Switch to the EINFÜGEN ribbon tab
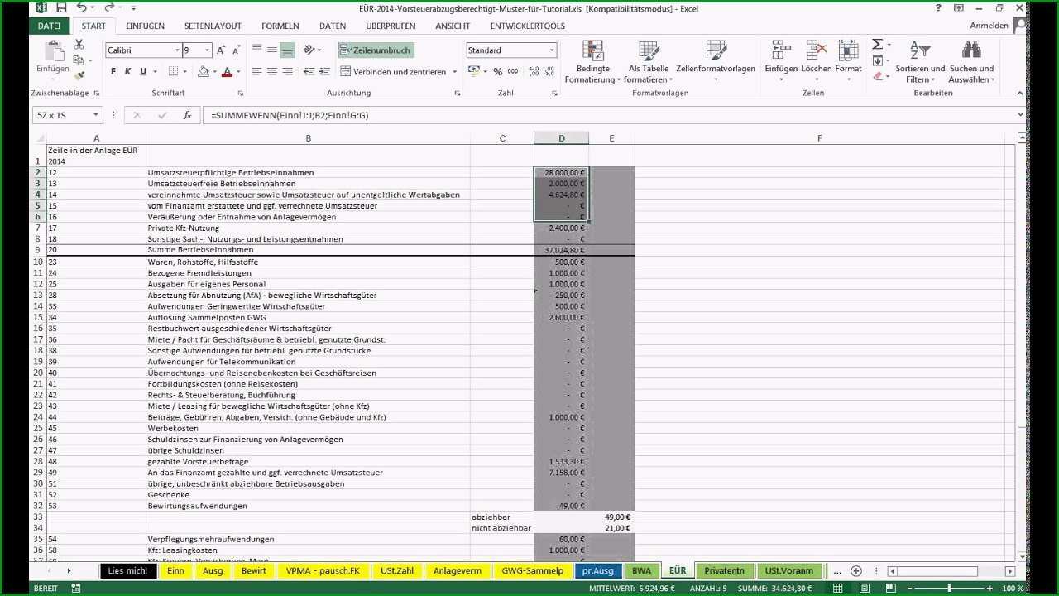 [x=145, y=26]
